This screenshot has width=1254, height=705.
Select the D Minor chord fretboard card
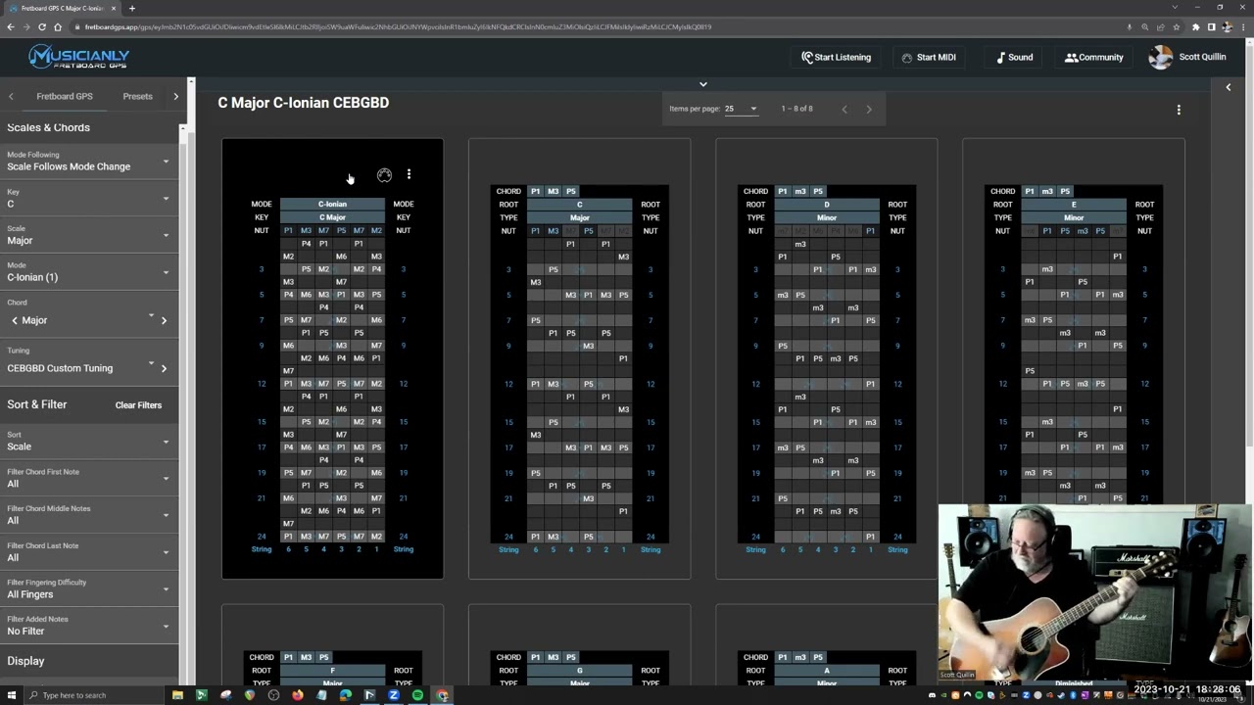826,358
